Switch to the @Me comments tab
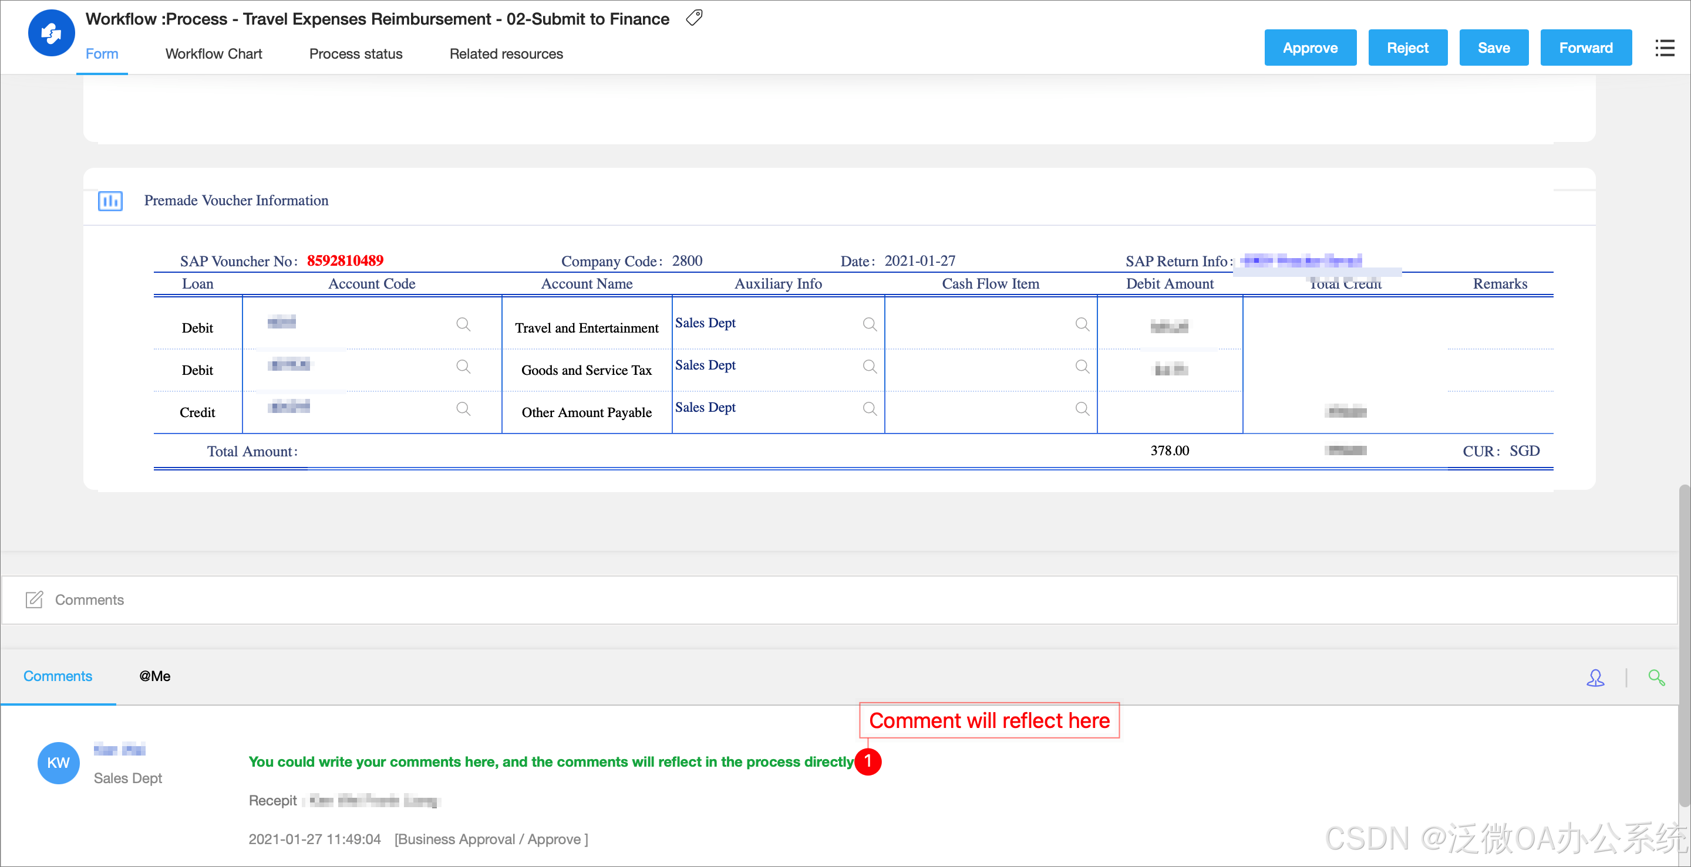The width and height of the screenshot is (1691, 867). 154,676
